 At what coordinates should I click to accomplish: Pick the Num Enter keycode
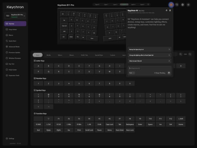pyautogui.click(x=120, y=130)
